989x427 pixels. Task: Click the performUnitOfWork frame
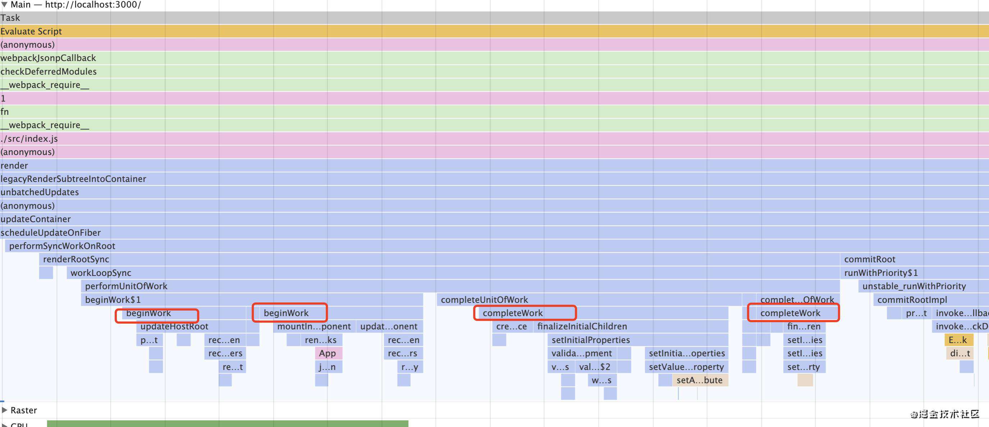(460, 286)
